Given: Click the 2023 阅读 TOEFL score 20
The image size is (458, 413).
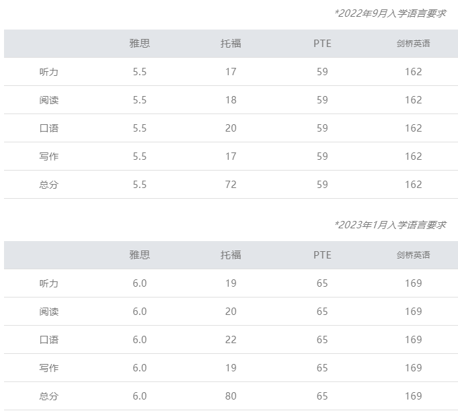Looking at the screenshot, I should [x=231, y=312].
